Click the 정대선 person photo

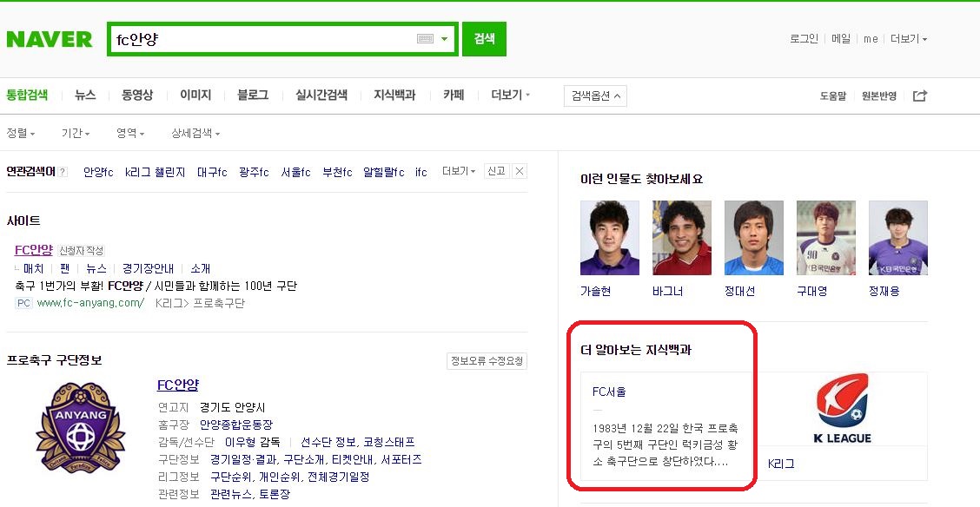[x=754, y=238]
